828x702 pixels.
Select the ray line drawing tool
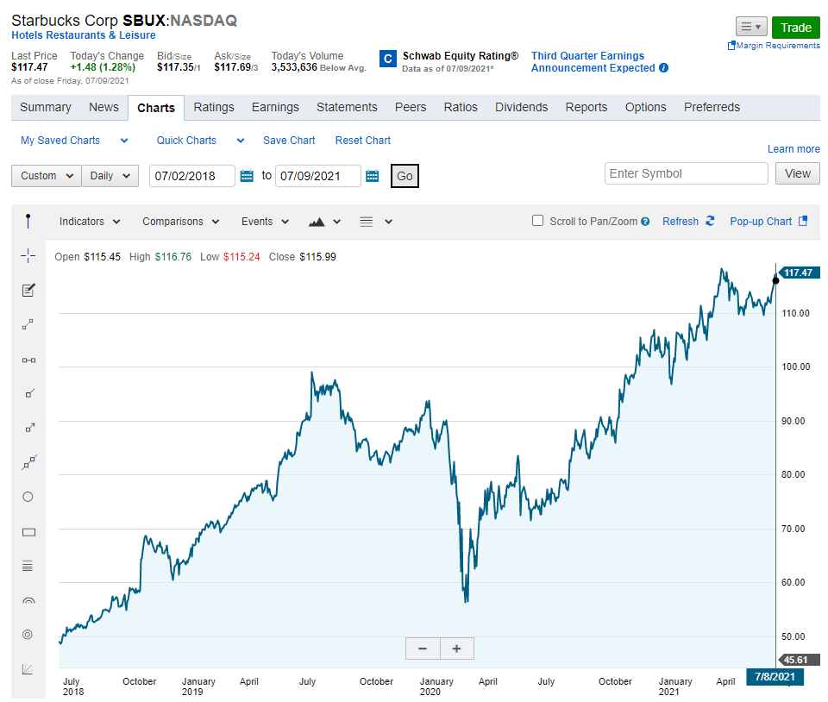coord(30,393)
